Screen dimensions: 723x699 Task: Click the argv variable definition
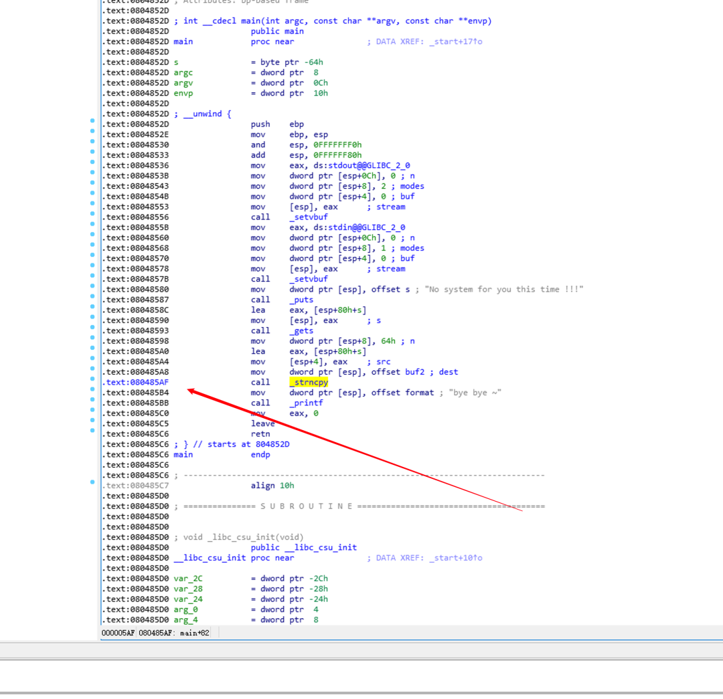coord(251,83)
